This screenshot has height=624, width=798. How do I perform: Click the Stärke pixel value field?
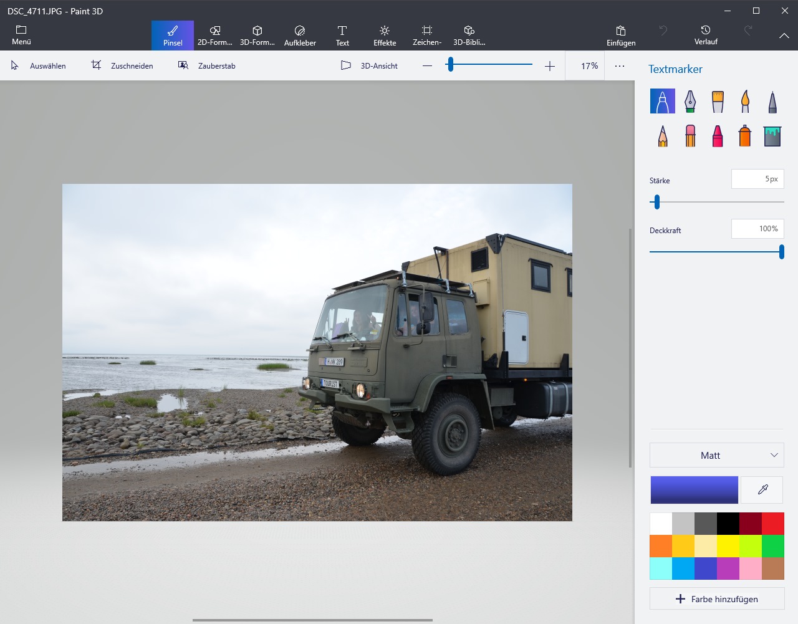(757, 179)
